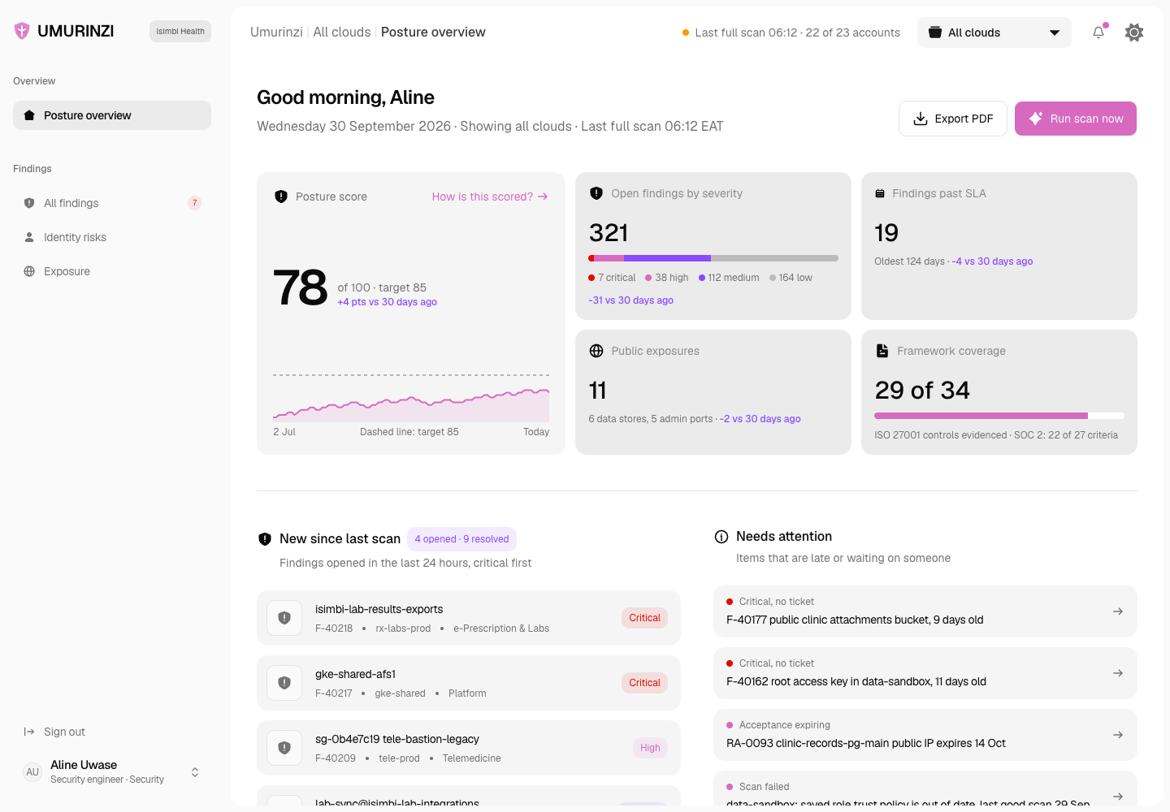Click Last full scan 06:12 status
Screen dimensions: 1170x812
click(x=791, y=32)
